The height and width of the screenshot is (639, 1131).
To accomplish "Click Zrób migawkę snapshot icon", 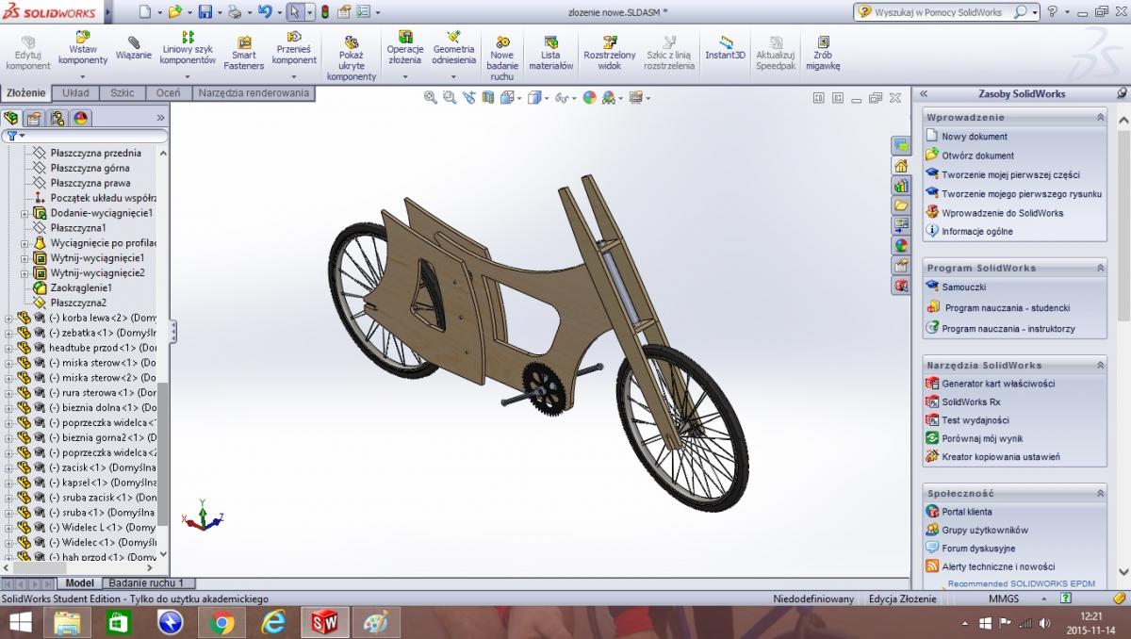I will pos(823,41).
